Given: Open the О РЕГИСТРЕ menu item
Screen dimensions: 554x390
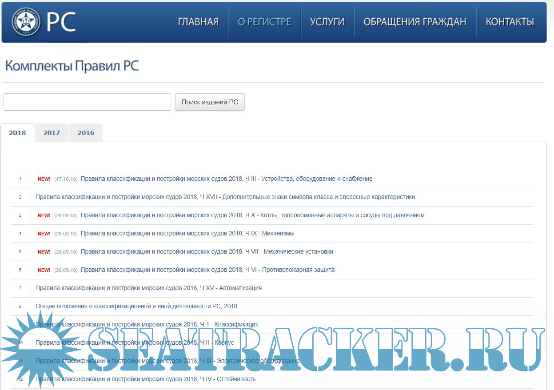Looking at the screenshot, I should coord(264,22).
